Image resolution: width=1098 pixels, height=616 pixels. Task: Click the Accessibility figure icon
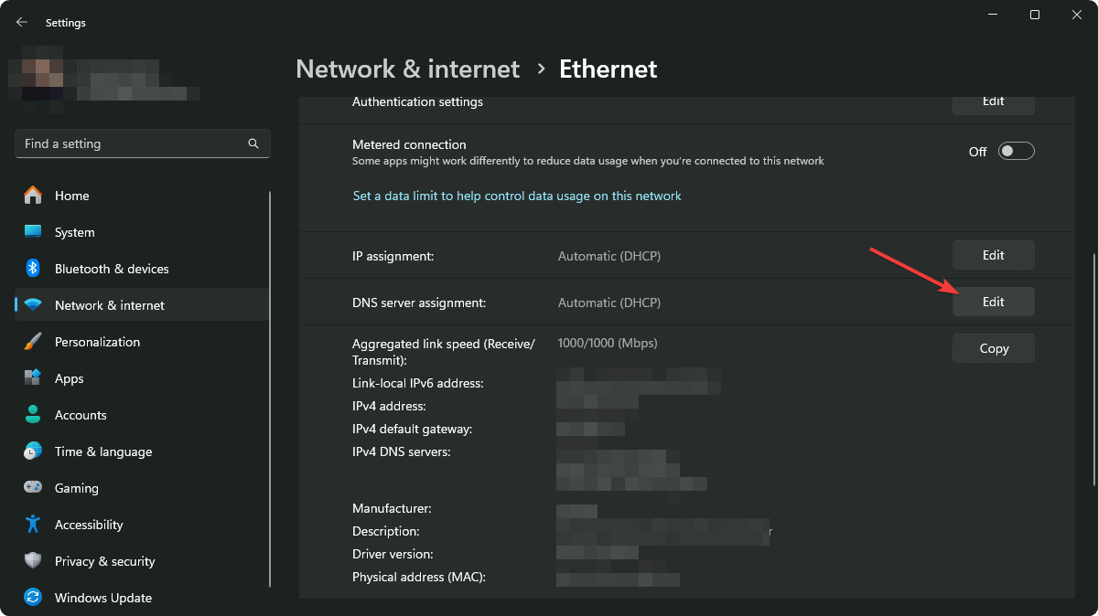coord(33,525)
